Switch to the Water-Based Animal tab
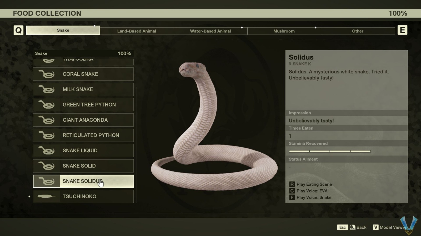421x236 pixels. [210, 31]
